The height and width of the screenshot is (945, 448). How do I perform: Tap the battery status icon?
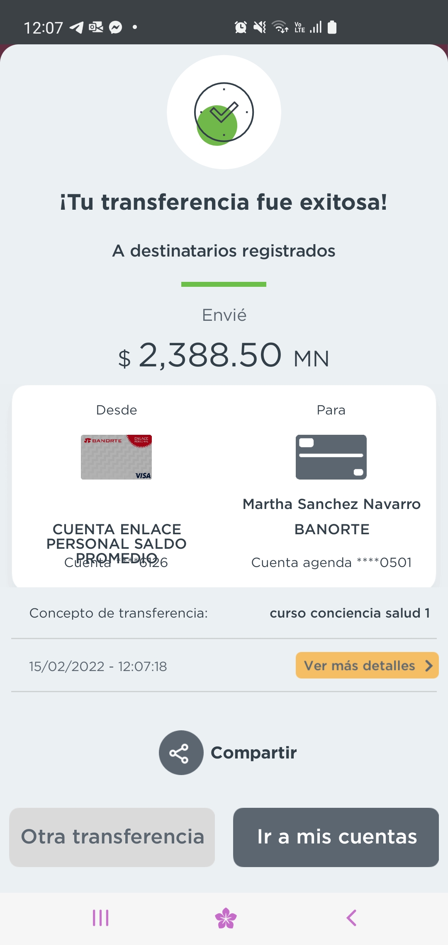coord(332,27)
